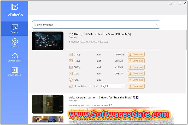Download the 2160p mp4 version
This screenshot has height=125, width=188.
point(136,54)
